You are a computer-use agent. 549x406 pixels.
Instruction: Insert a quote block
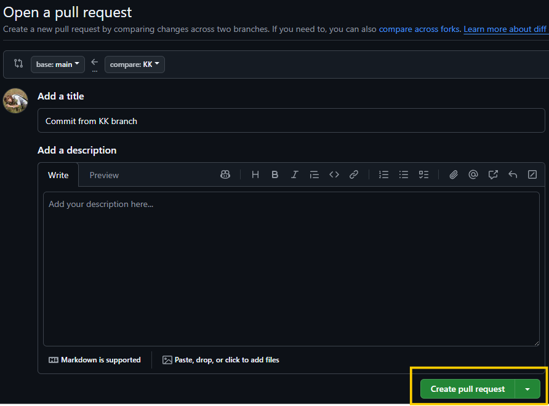pyautogui.click(x=315, y=175)
